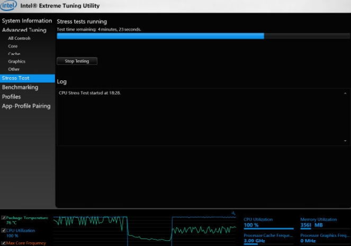Viewport: 351px width, 246px height.
Task: Select Core tuning sub-item
Action: click(13, 46)
